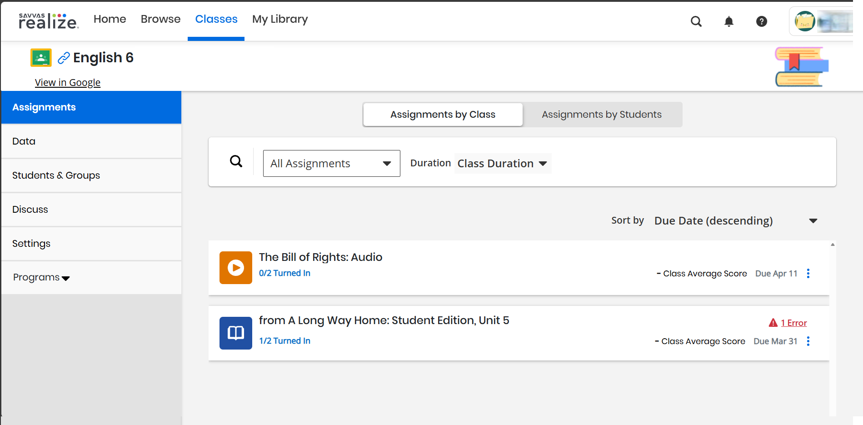Expand the Programs menu
Viewport: 863px width, 425px height.
[41, 277]
